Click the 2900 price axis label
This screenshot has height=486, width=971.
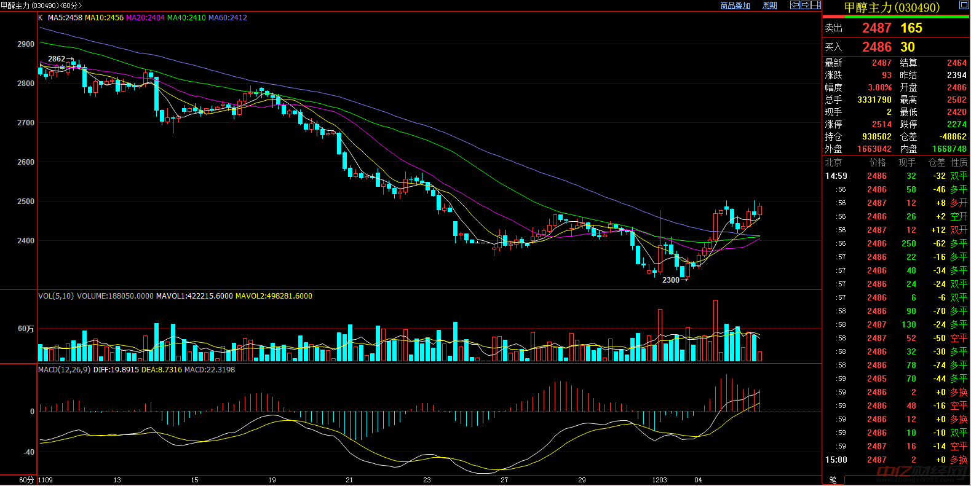click(26, 44)
